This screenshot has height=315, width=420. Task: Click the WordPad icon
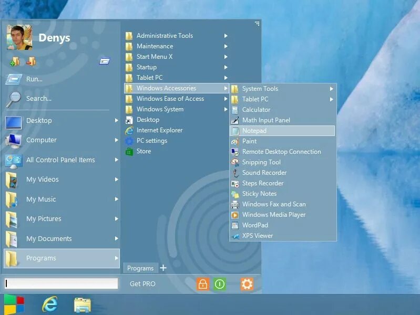235,225
